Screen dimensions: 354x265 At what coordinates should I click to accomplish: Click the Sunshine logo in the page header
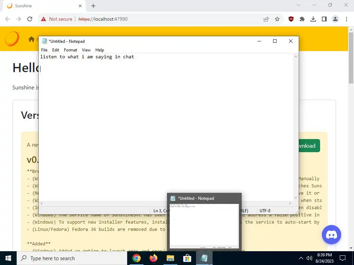point(12,39)
